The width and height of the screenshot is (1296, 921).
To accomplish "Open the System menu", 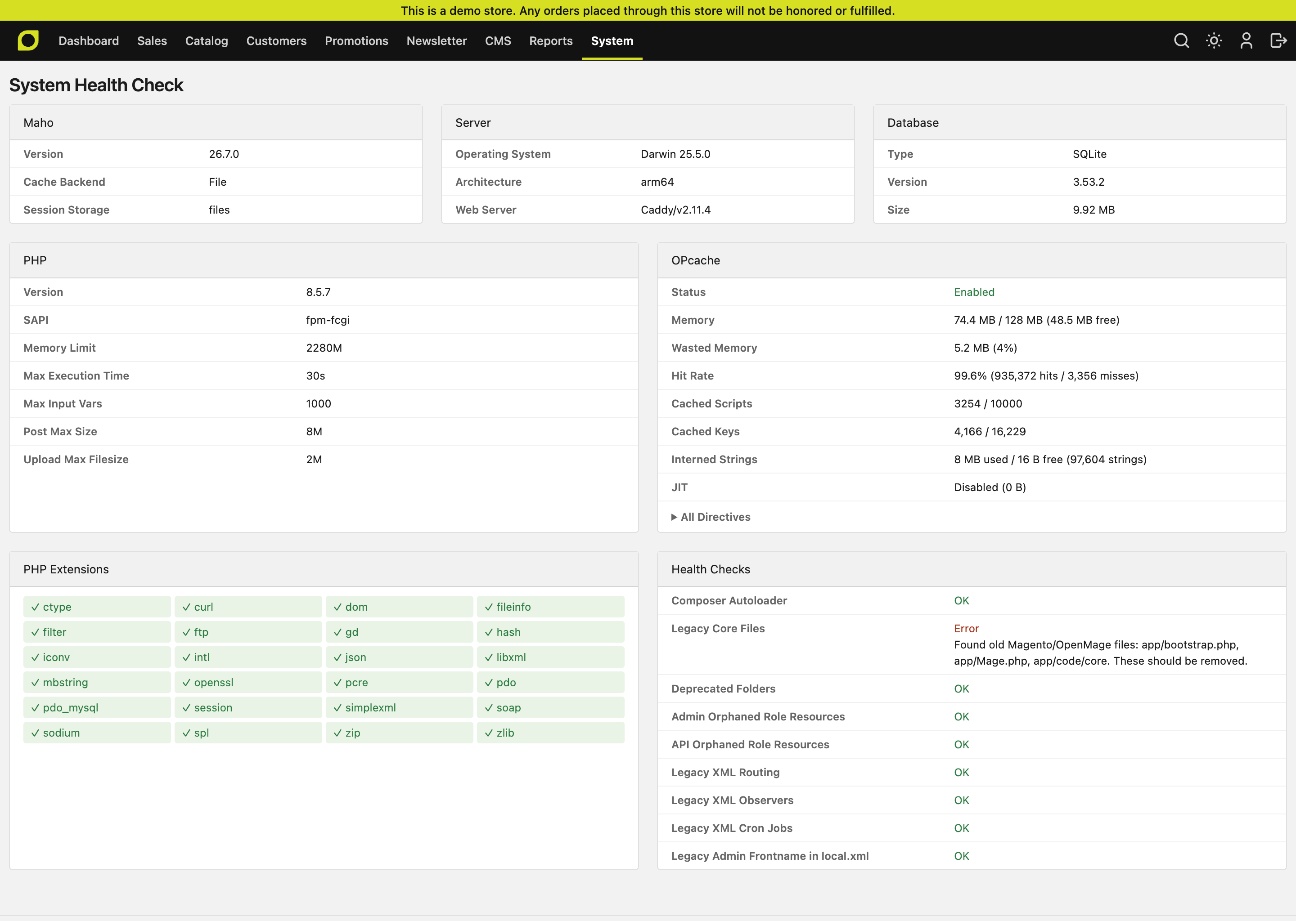I will click(x=612, y=41).
